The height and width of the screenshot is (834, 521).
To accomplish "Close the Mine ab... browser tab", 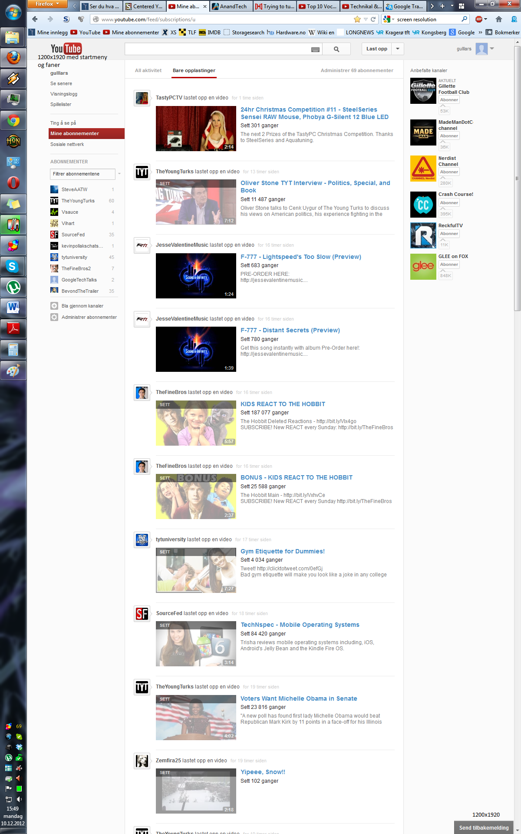I will 205,7.
